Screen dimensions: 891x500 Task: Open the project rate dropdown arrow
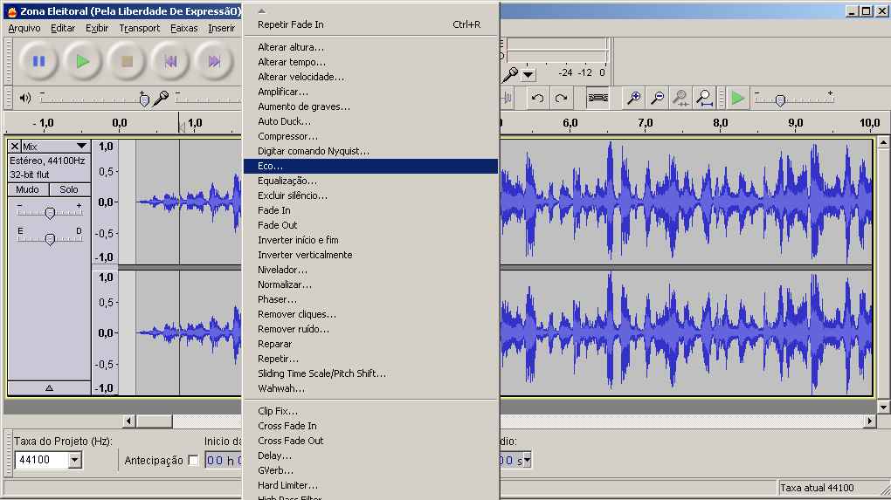(75, 460)
